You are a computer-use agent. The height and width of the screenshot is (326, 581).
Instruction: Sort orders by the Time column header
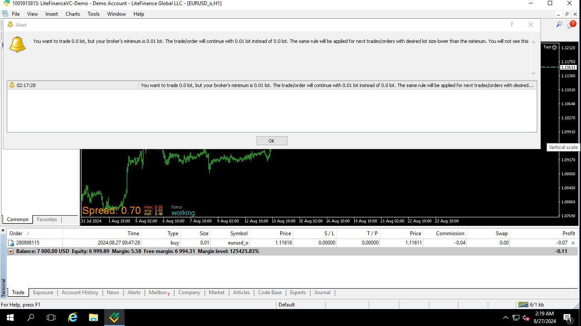tap(102, 233)
